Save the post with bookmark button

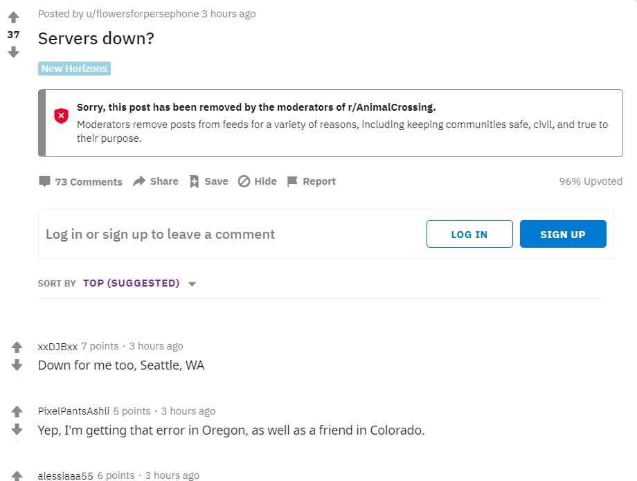coord(209,181)
